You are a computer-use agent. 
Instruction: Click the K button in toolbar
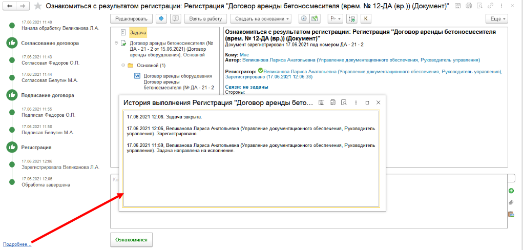366,18
